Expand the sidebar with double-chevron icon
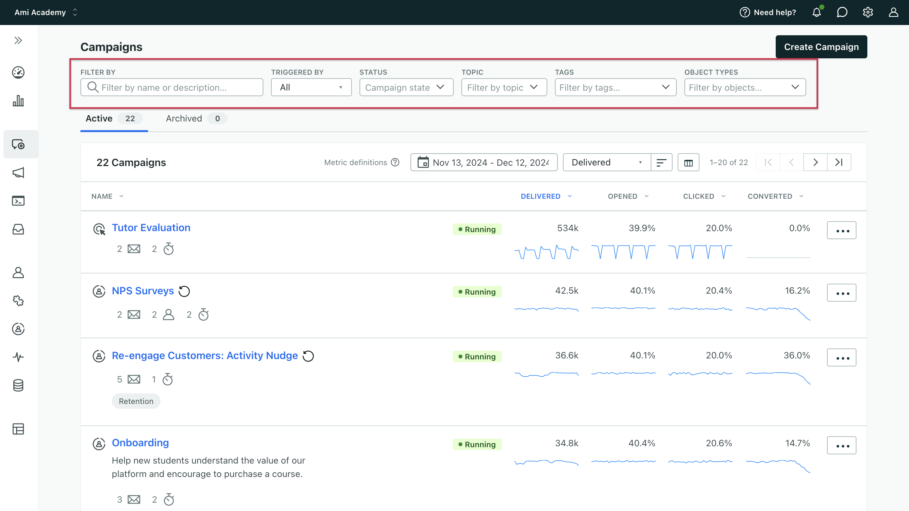The height and width of the screenshot is (511, 909). (x=18, y=40)
